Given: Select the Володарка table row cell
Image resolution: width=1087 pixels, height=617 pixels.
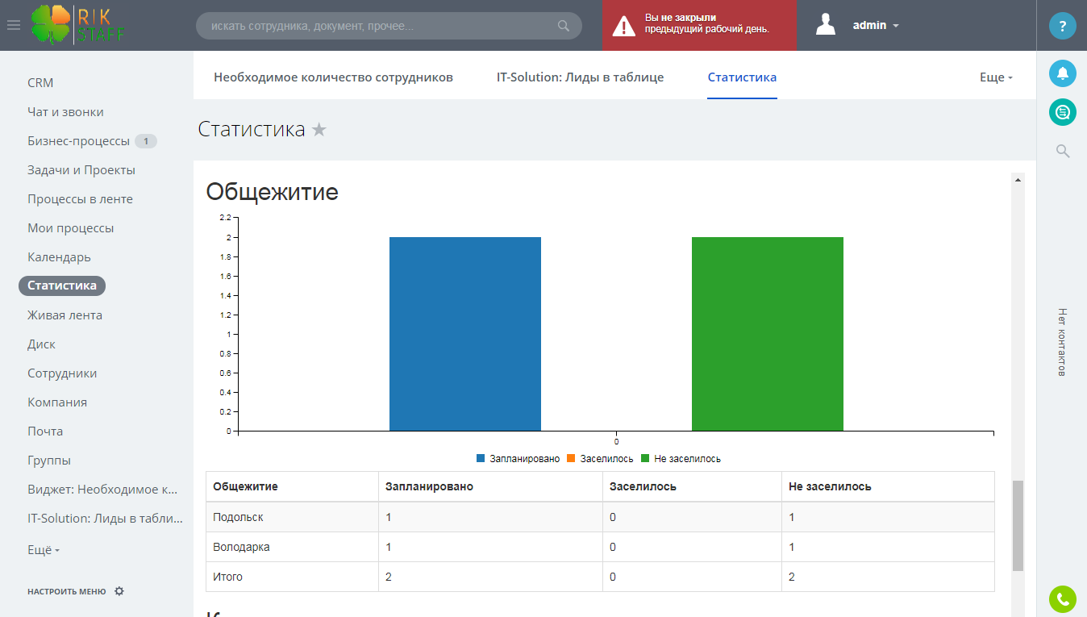Looking at the screenshot, I should tap(292, 547).
